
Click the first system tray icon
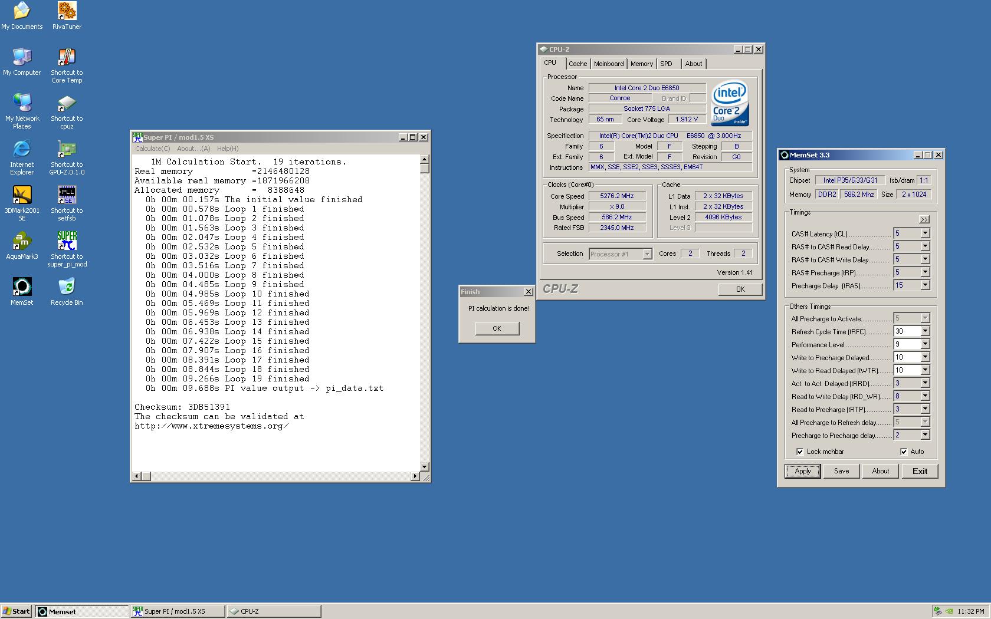pyautogui.click(x=938, y=611)
